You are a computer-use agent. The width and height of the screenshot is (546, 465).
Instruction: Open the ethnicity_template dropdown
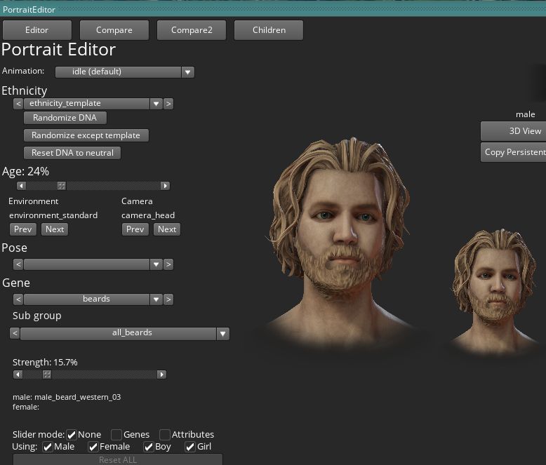pos(87,104)
